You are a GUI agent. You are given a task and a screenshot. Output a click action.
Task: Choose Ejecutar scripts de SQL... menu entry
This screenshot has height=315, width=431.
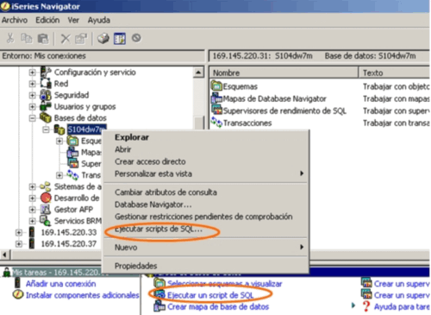[206, 229]
